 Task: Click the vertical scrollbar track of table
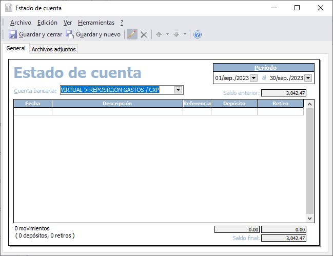pos(309,161)
